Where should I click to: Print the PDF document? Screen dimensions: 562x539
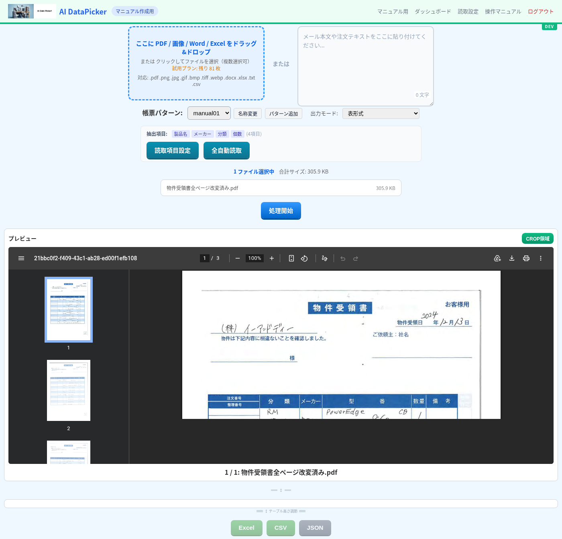click(x=526, y=258)
